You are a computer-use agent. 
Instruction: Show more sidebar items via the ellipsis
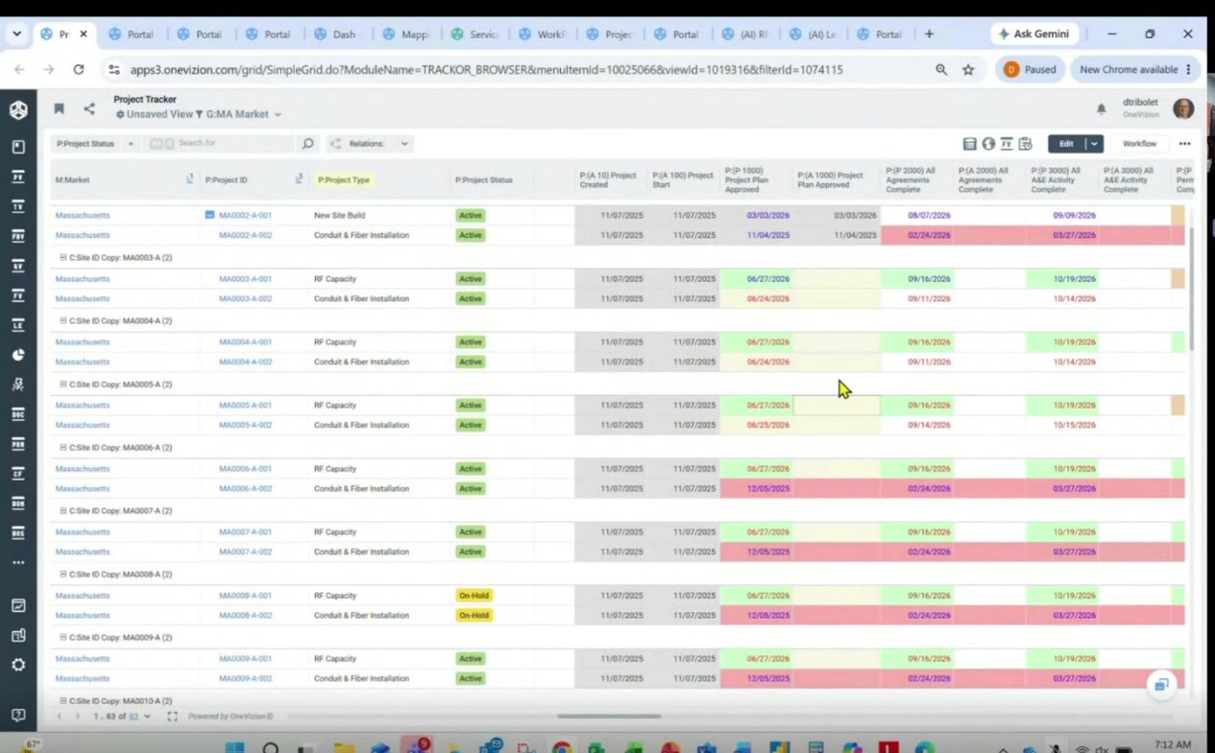(18, 563)
